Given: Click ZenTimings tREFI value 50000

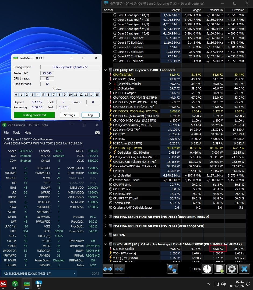Looking at the screenshot, I should pyautogui.click(x=59, y=231).
